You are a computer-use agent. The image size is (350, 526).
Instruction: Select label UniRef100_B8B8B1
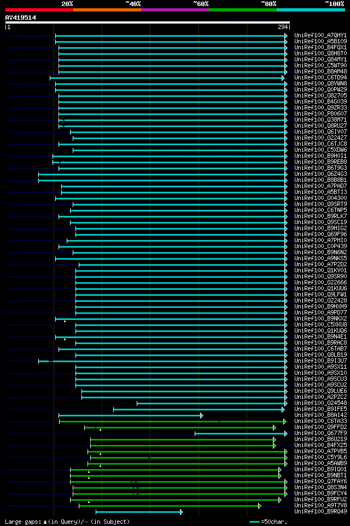(320, 180)
